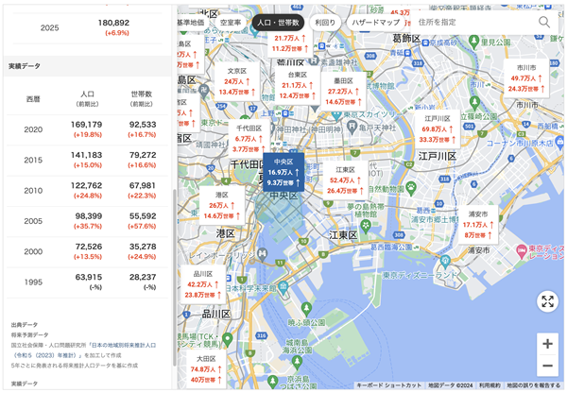Click the 西暦 column header
This screenshot has height=393, width=567.
click(x=33, y=99)
